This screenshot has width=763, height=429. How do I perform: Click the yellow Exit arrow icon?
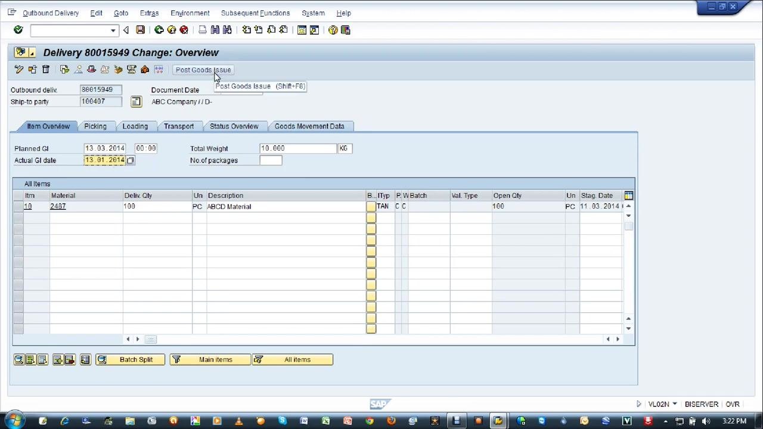(172, 30)
